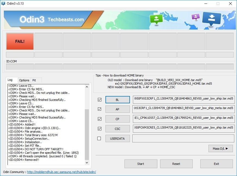The height and width of the screenshot is (176, 237).
Task: Click the log panel scrollbar thumb
Action: [87, 135]
